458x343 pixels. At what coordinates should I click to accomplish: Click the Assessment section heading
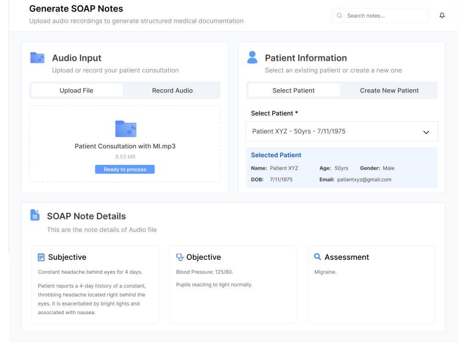[x=347, y=257]
